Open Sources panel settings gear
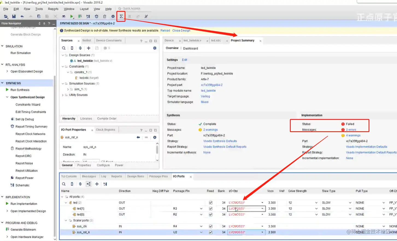This screenshot has width=397, height=241. pos(155,48)
